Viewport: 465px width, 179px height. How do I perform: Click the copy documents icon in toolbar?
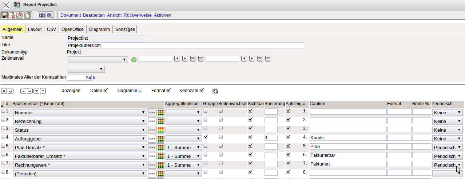pos(28,15)
